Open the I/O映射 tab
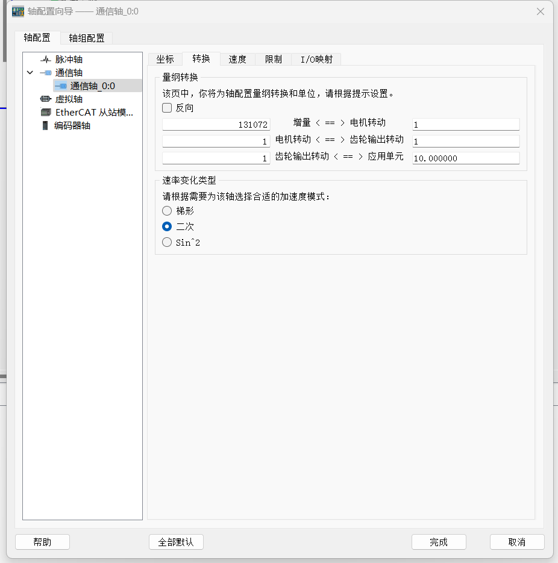558x563 pixels. (316, 59)
